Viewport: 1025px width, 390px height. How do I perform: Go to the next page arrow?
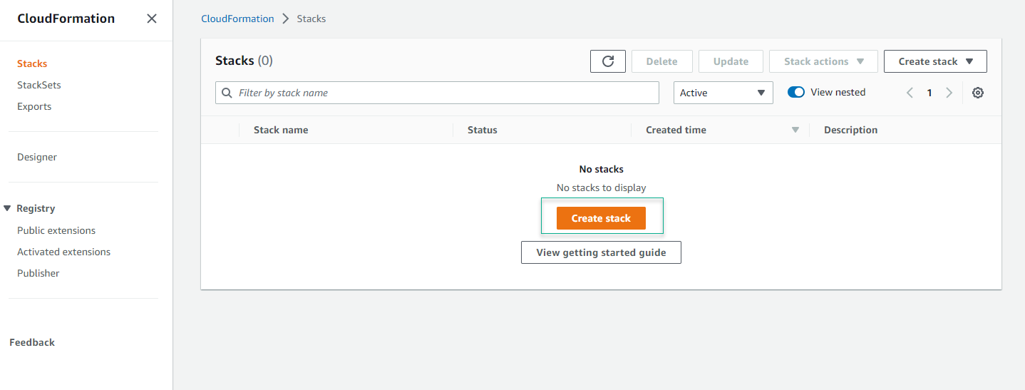click(x=949, y=93)
